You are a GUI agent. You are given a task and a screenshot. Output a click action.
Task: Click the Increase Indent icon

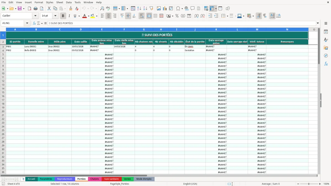pos(210,16)
